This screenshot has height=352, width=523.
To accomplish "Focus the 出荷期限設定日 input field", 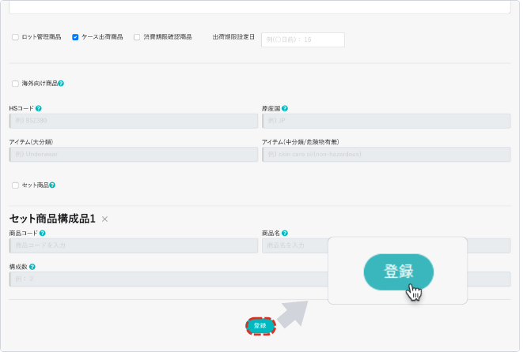I will point(302,39).
